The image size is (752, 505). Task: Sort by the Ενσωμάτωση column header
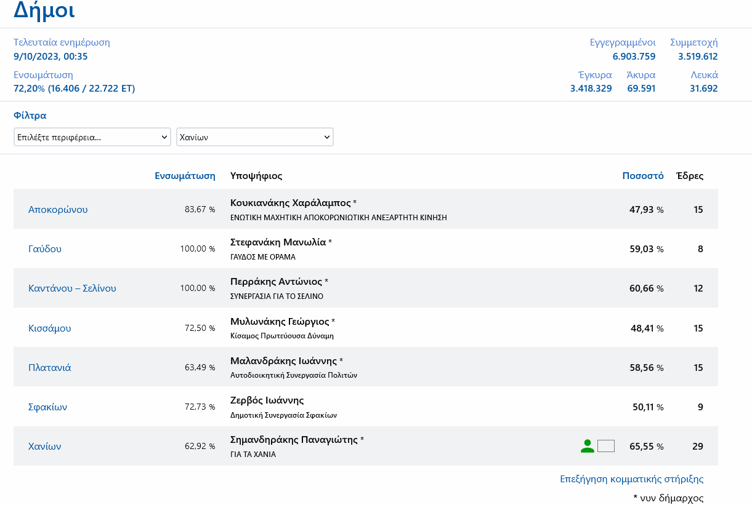[x=185, y=176]
